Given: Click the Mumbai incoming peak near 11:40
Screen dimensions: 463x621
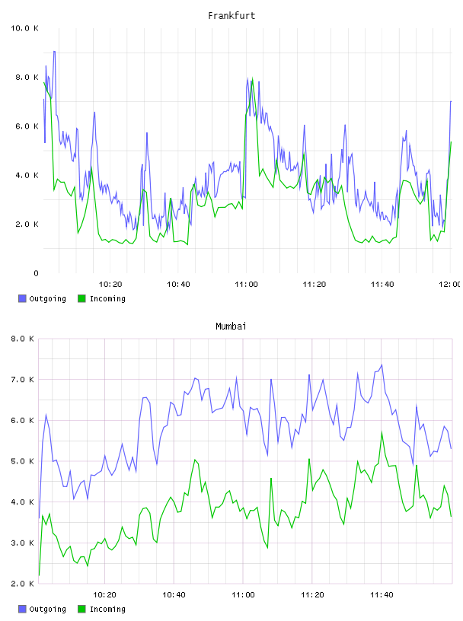Looking at the screenshot, I should pos(382,432).
